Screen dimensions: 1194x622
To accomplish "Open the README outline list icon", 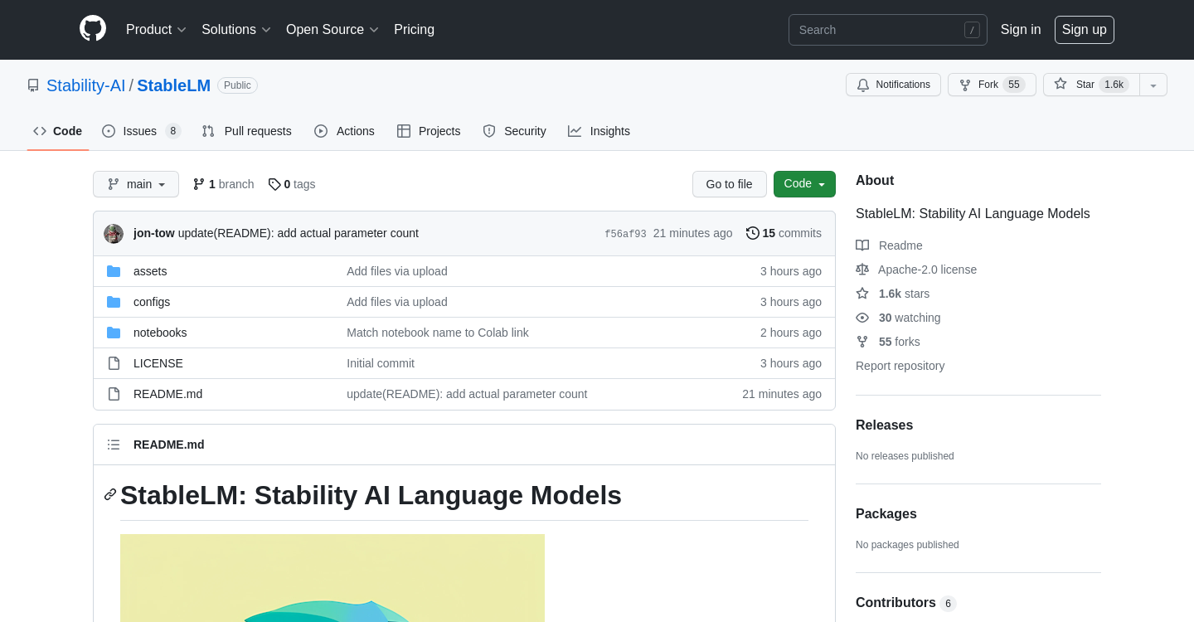I will pyautogui.click(x=114, y=445).
